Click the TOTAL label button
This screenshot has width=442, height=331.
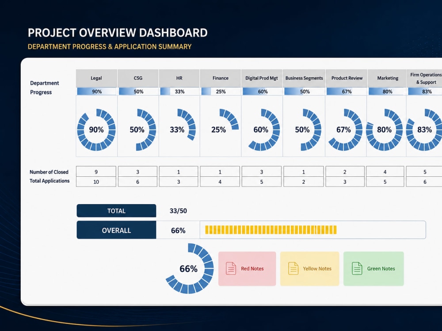116,211
